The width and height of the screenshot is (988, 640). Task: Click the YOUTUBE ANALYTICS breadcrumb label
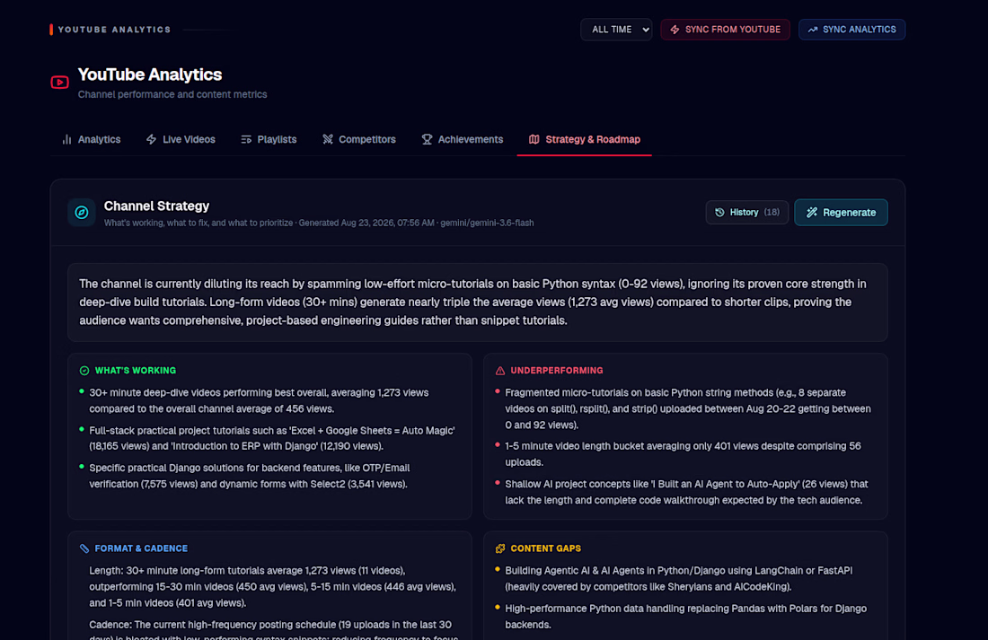tap(115, 30)
